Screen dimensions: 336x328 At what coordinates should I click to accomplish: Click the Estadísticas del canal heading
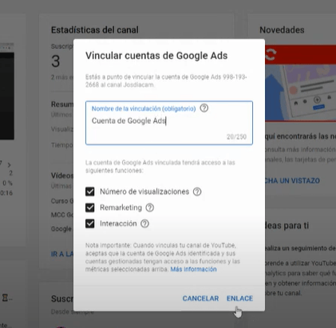(x=95, y=30)
